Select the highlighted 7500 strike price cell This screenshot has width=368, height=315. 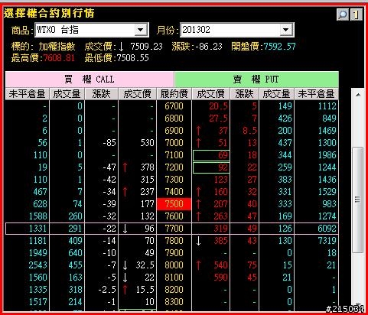coord(174,204)
